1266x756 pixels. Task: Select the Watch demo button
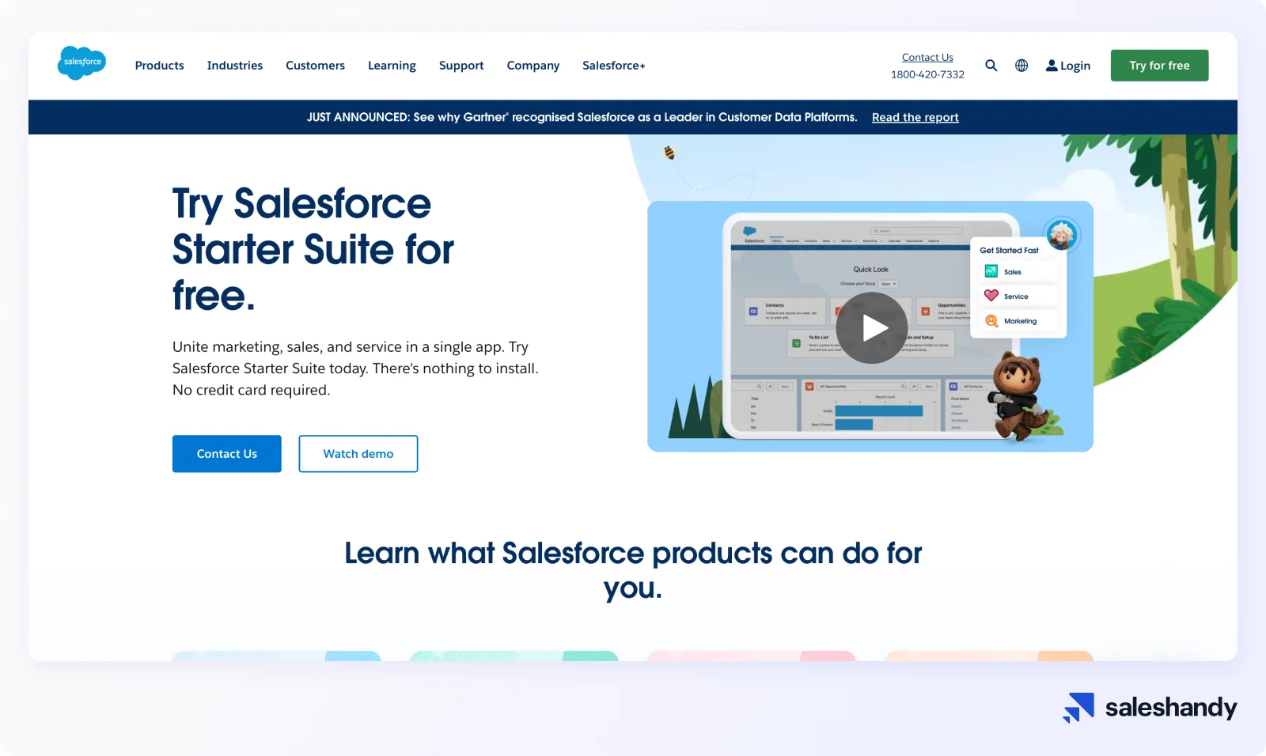click(x=358, y=454)
